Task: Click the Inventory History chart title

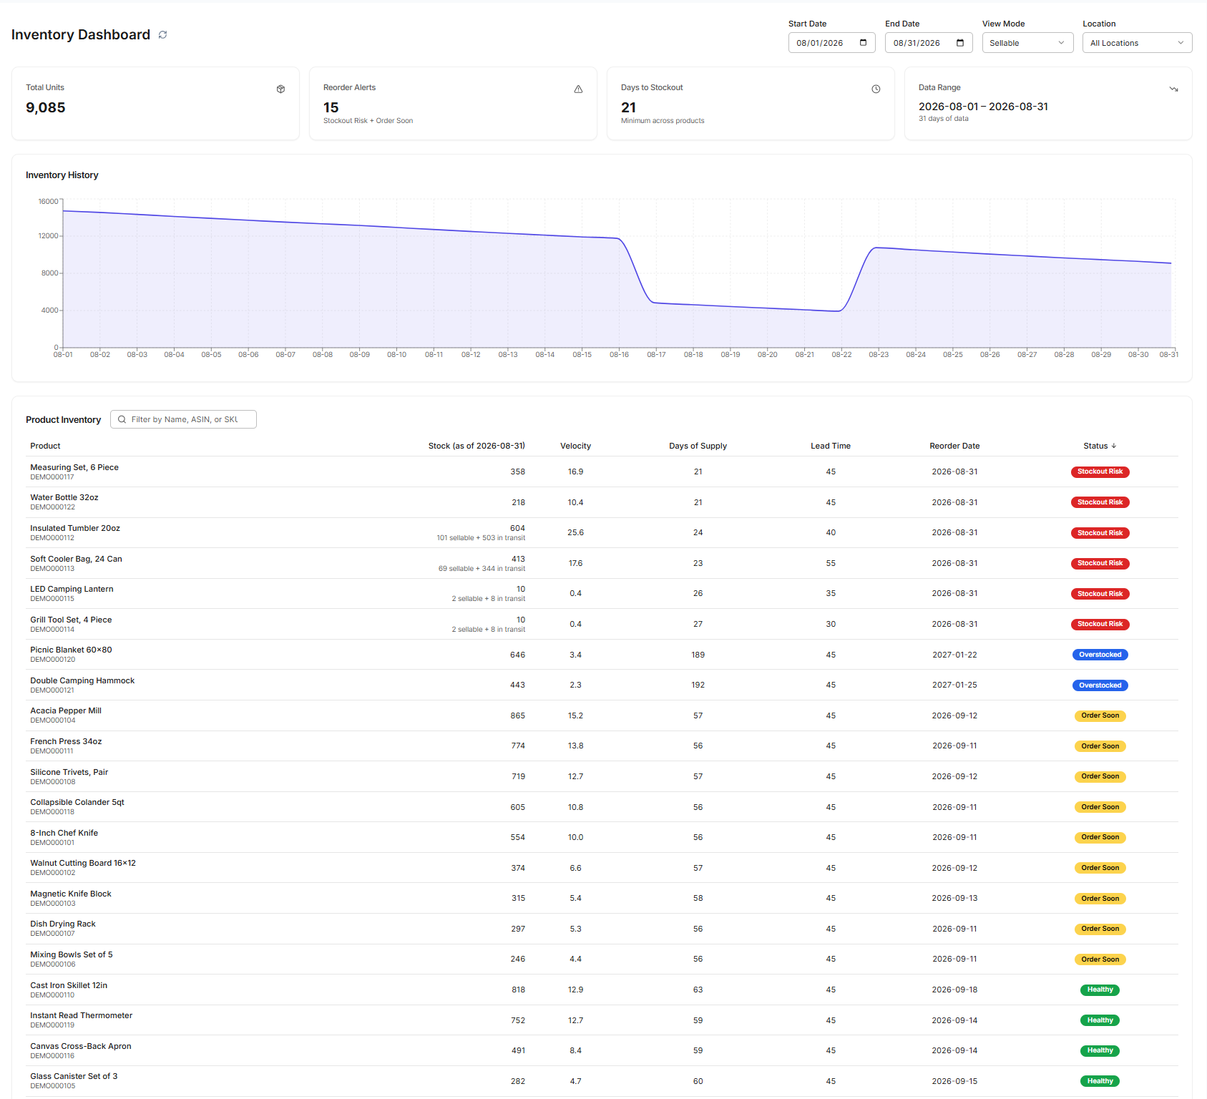Action: [x=62, y=175]
